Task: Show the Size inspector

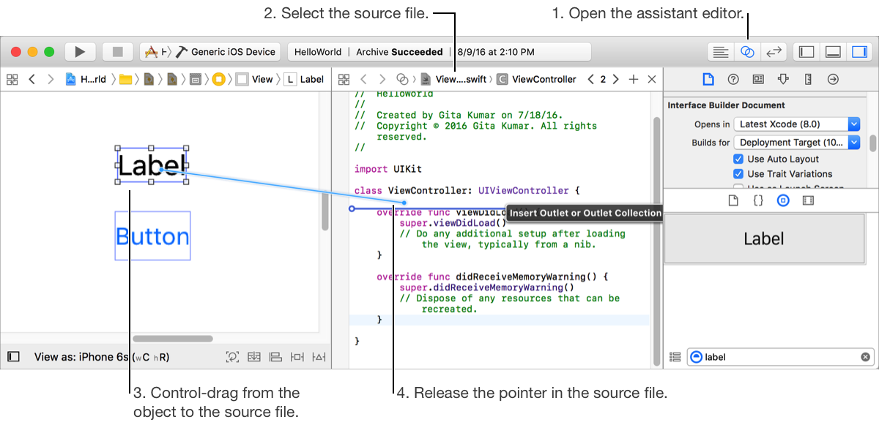Action: click(808, 79)
